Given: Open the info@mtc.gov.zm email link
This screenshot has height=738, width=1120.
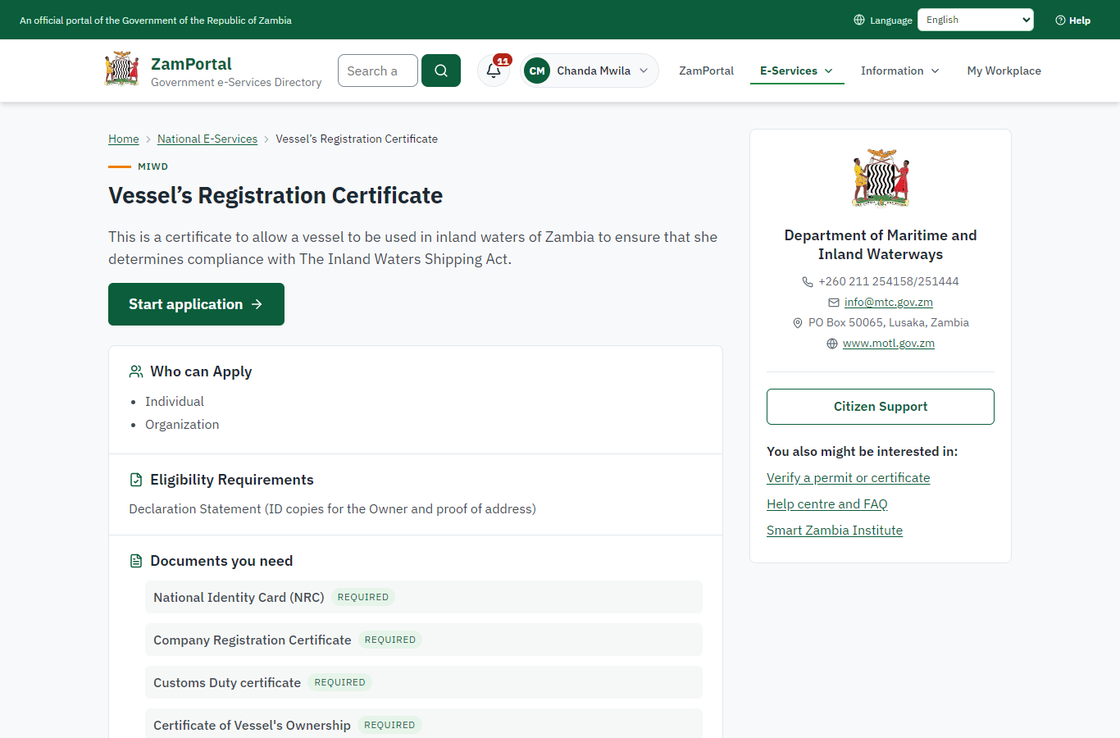Looking at the screenshot, I should [x=889, y=302].
